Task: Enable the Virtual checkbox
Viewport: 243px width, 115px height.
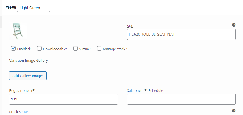Action: [76, 49]
